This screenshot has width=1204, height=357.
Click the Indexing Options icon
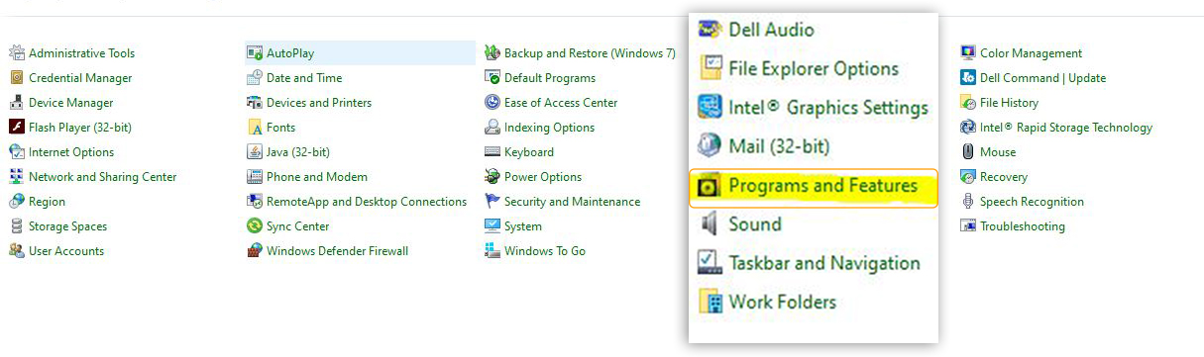coord(493,128)
